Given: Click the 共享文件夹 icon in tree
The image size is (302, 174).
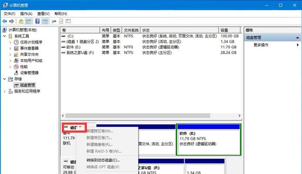Looking at the screenshot, I should [16, 54].
